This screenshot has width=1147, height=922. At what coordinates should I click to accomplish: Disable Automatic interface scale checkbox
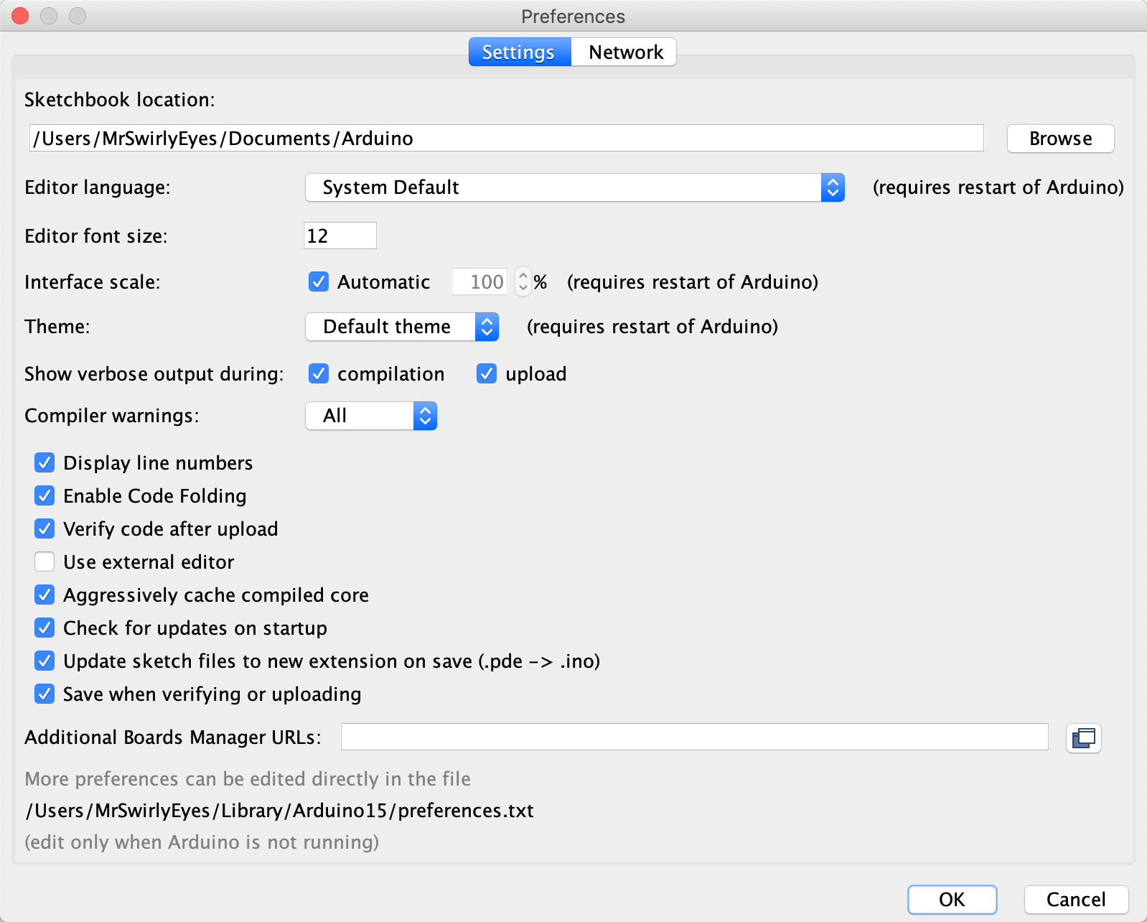pos(319,282)
